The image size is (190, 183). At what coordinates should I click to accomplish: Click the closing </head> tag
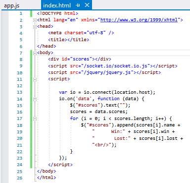pos(47,46)
